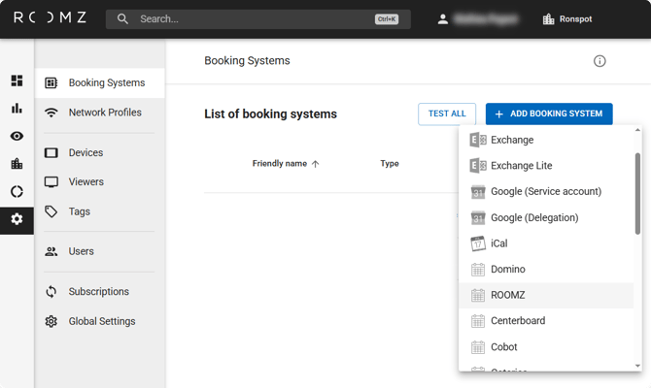Image resolution: width=651 pixels, height=388 pixels.
Task: Choose Exchange Lite option
Action: pyautogui.click(x=546, y=166)
